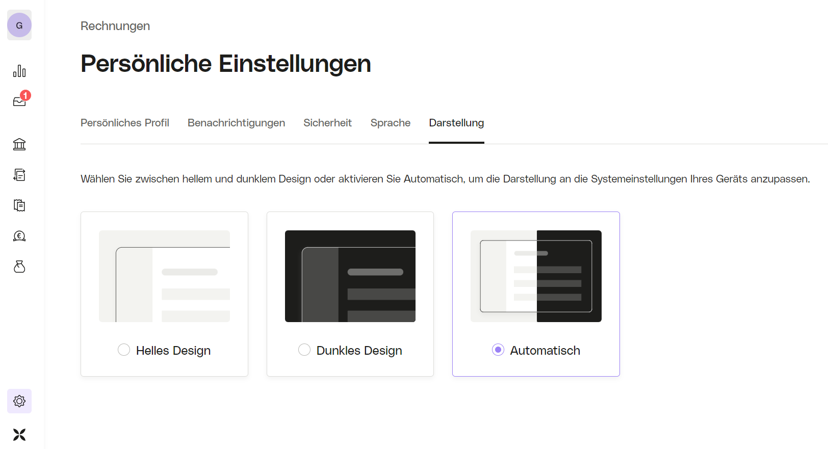The height and width of the screenshot is (449, 828).
Task: Click the Rechnungen breadcrumb link
Action: pyautogui.click(x=115, y=26)
